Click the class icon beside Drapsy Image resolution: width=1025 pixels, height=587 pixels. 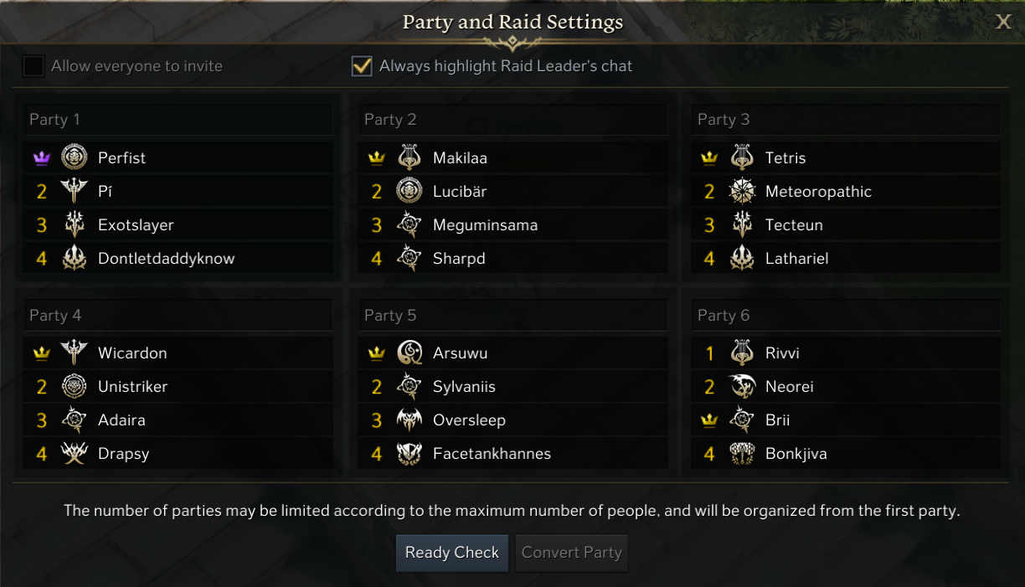tap(75, 453)
